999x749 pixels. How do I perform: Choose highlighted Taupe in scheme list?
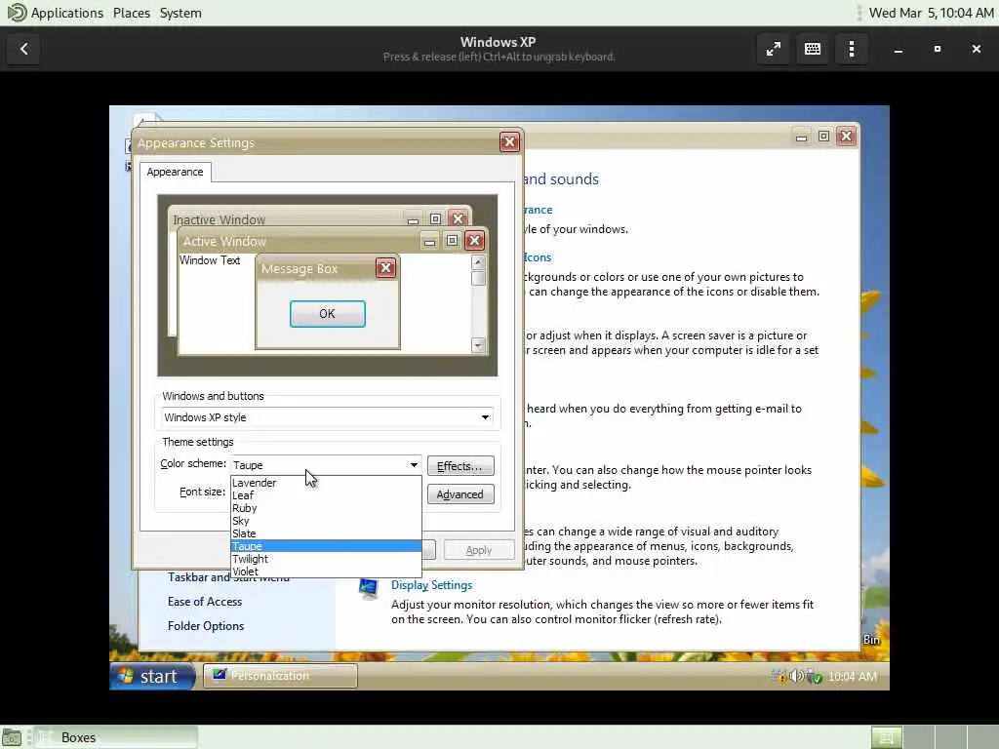tap(326, 546)
